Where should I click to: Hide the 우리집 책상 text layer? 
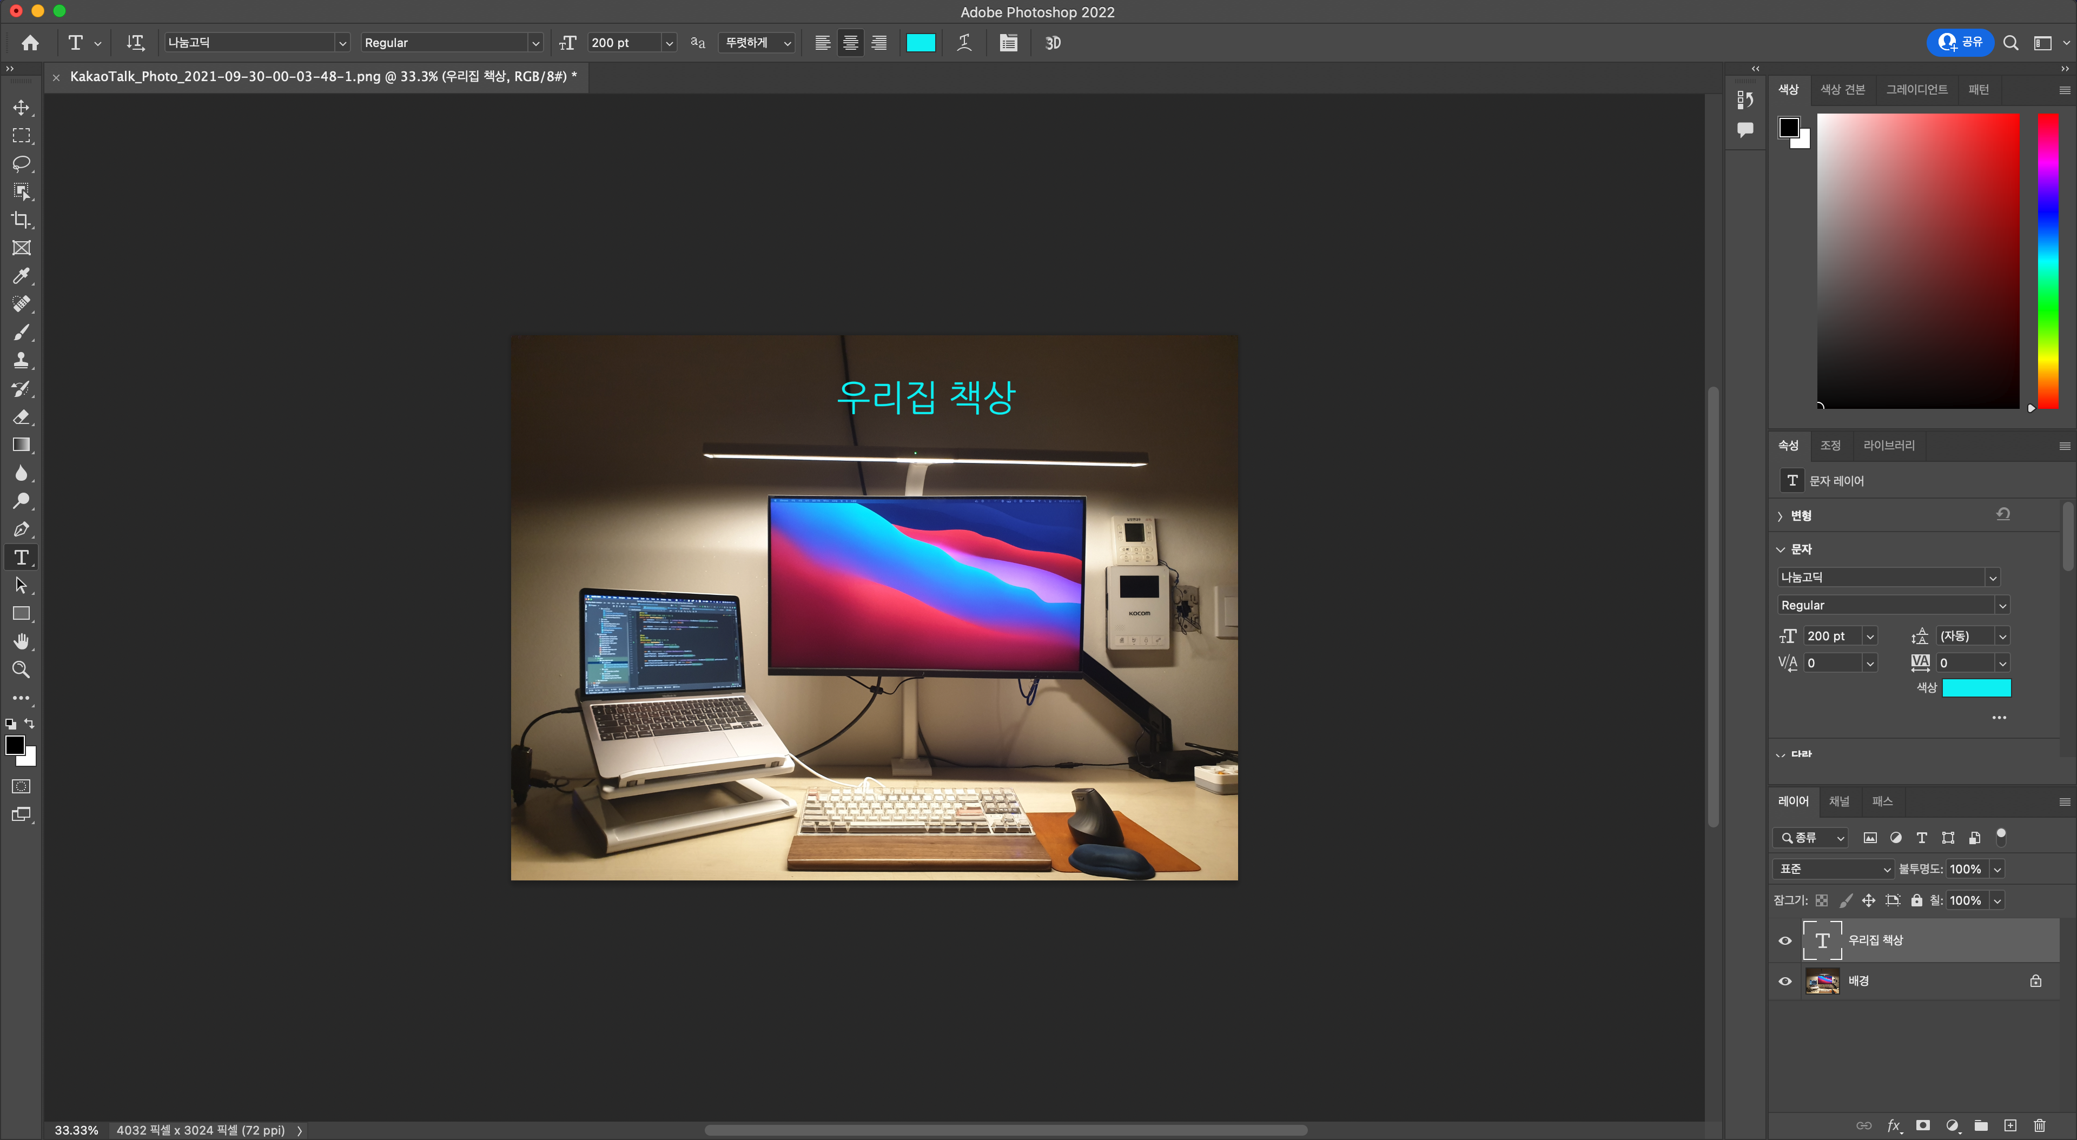click(1785, 941)
